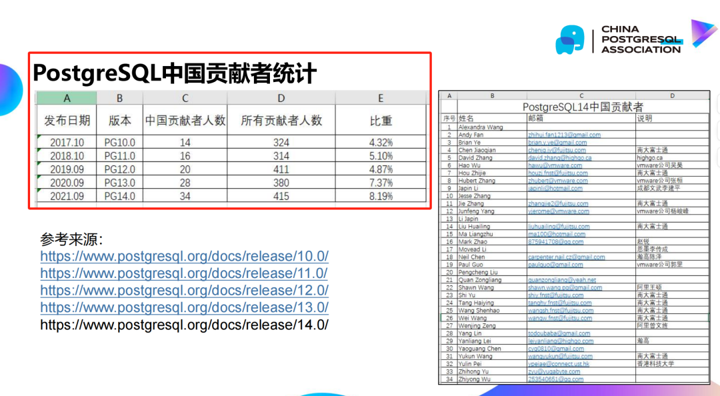
Task: Click the 发布日期 header cell
Action: click(x=67, y=121)
